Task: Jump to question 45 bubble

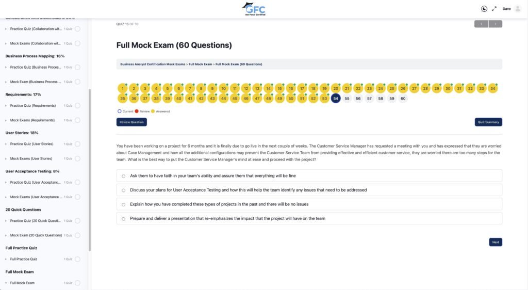Action: click(x=235, y=99)
